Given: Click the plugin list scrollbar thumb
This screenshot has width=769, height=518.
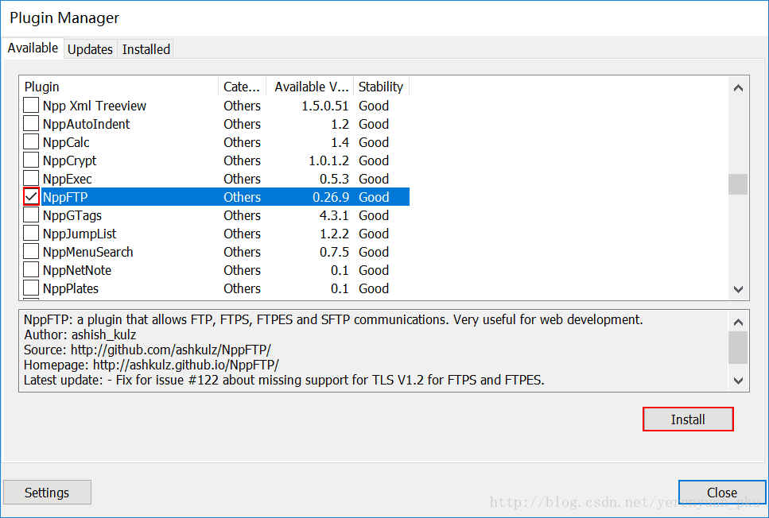Looking at the screenshot, I should [738, 184].
